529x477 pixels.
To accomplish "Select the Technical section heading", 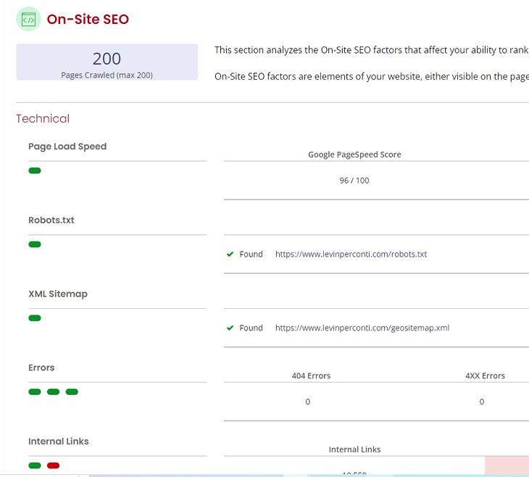I will pyautogui.click(x=43, y=119).
